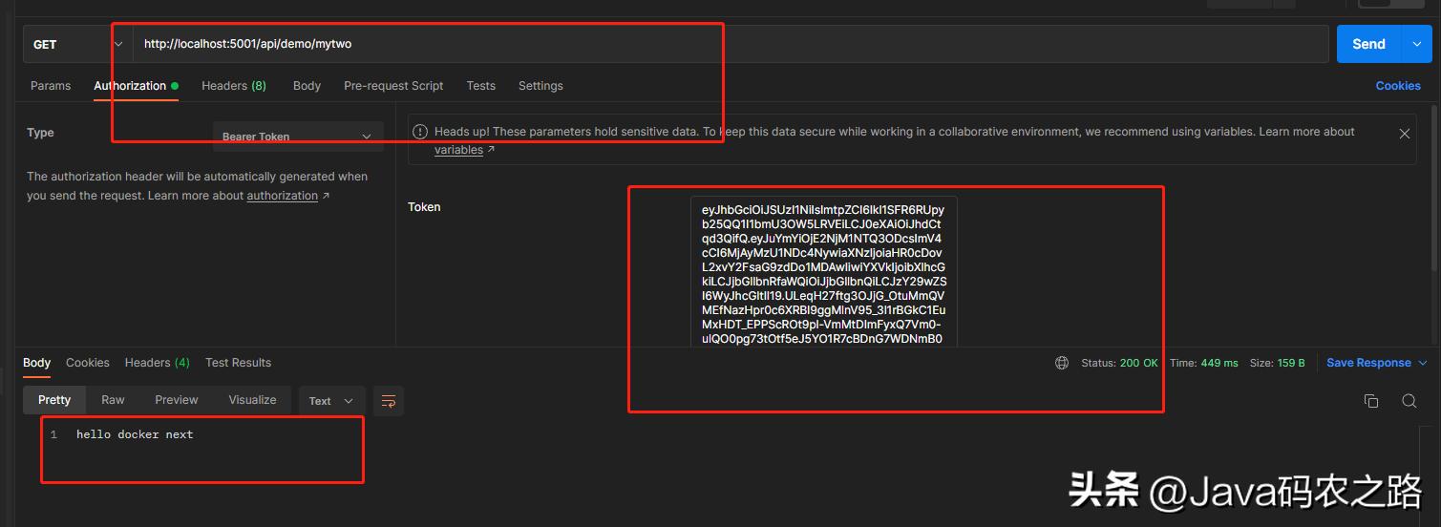
Task: Toggle the line wrap icon
Action: point(389,401)
